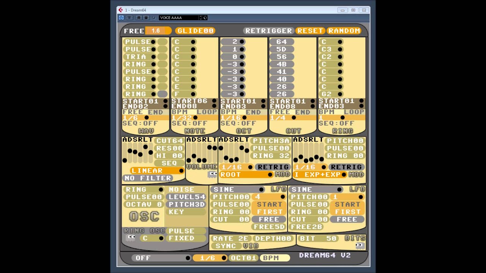Toggle SEQ:OFF in the OCT column
This screenshot has height=273, width=486.
coord(238,124)
